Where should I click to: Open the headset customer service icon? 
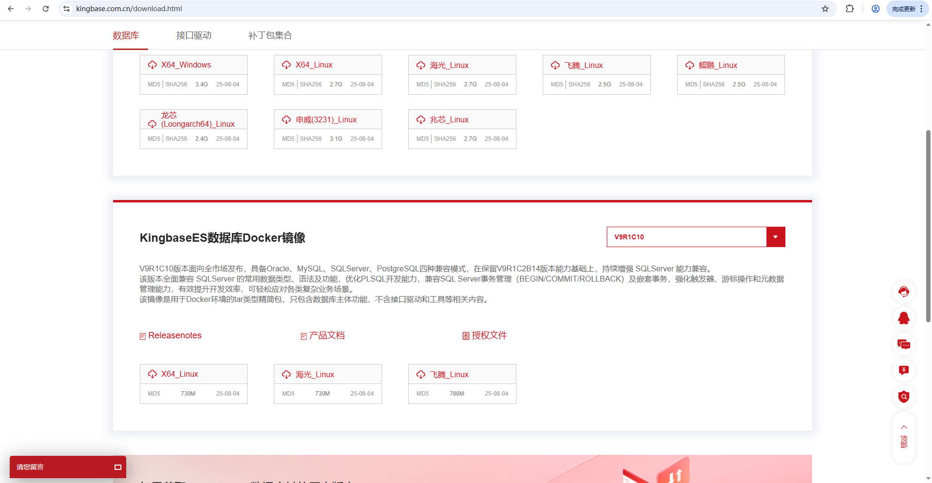(x=904, y=292)
